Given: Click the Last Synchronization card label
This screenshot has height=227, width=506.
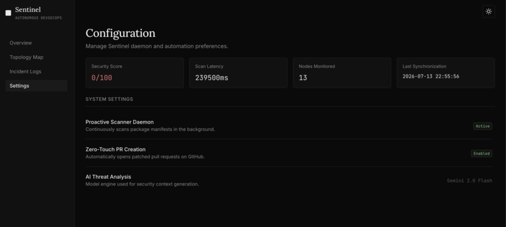Looking at the screenshot, I should point(424,66).
